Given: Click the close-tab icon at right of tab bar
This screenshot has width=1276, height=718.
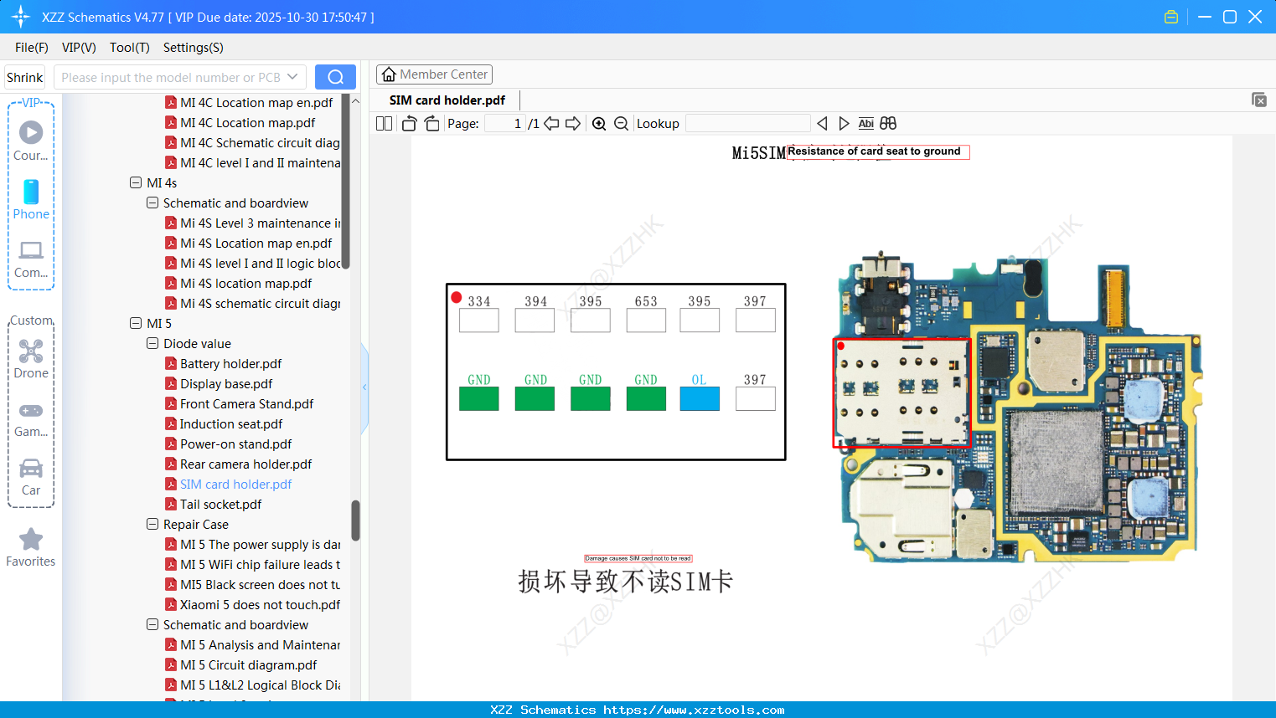Looking at the screenshot, I should pos(1259,100).
